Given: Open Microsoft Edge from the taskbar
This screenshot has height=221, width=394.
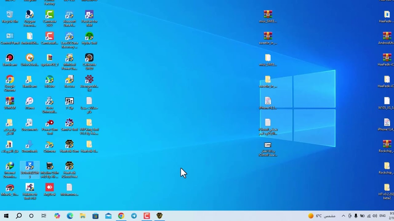Looking at the screenshot, I should pyautogui.click(x=70, y=216).
